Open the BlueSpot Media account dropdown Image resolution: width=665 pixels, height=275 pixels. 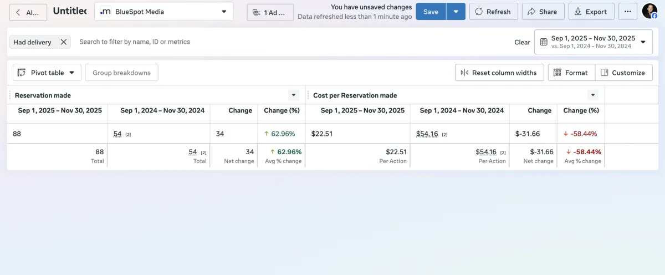point(164,12)
